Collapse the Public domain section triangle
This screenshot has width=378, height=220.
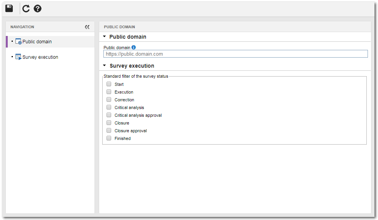[105, 37]
